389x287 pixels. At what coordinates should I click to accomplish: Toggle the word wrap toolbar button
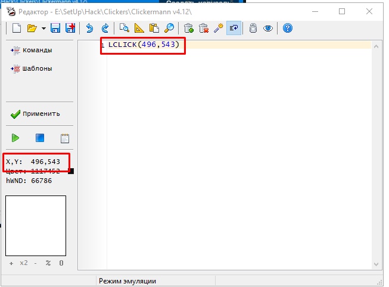[x=234, y=28]
